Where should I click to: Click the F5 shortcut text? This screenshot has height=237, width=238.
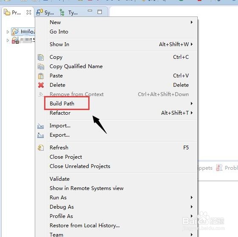[x=186, y=148]
